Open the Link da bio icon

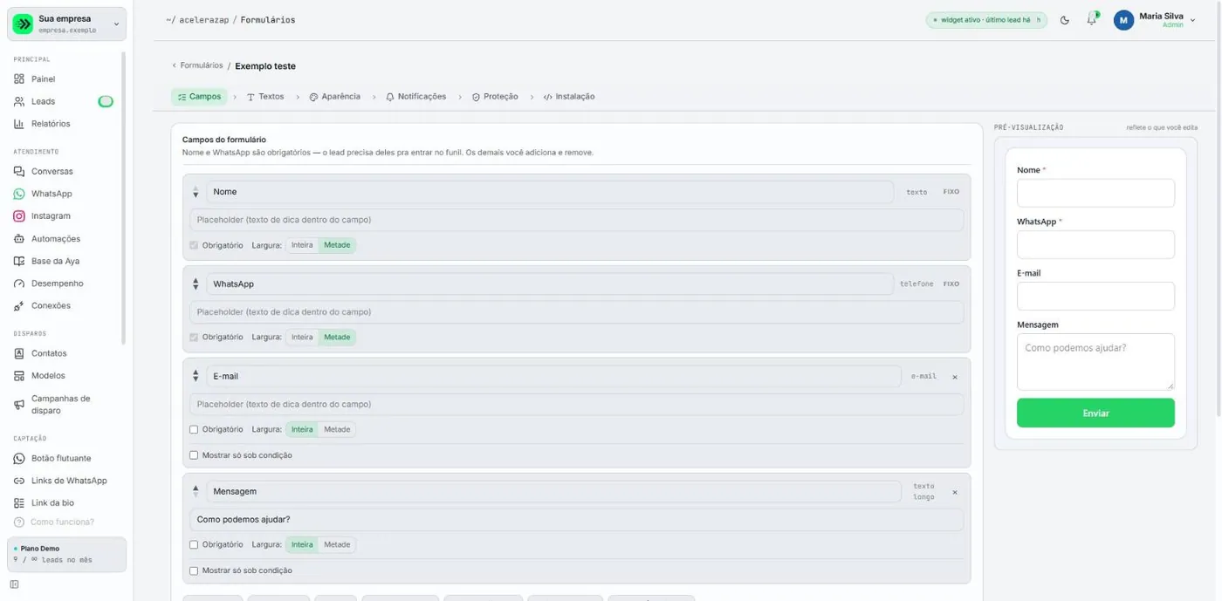pos(19,503)
